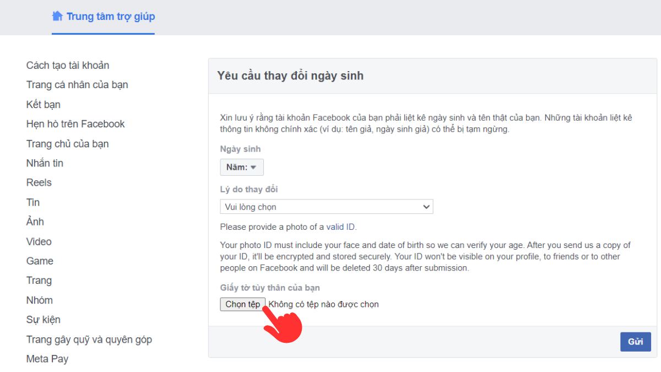661x372 pixels.
Task: Open the Trung tâm trợ giúp tab
Action: [104, 17]
